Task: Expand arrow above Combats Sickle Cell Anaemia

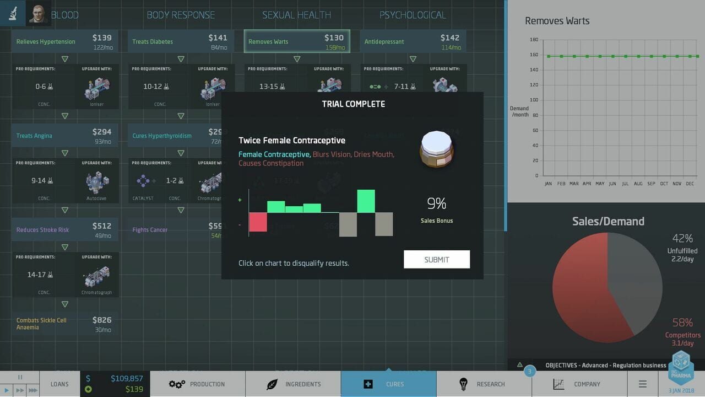Action: click(x=65, y=304)
